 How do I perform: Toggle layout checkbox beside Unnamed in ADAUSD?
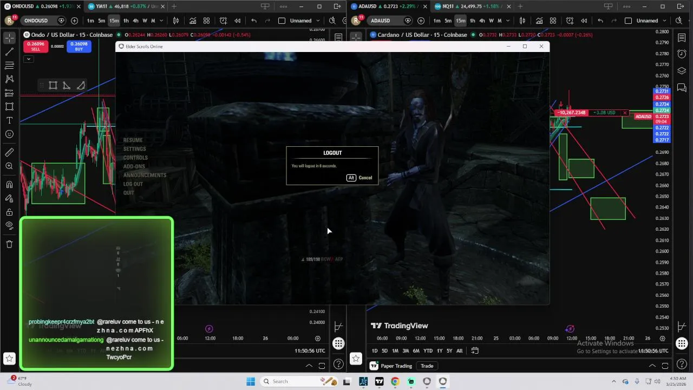[x=628, y=21]
